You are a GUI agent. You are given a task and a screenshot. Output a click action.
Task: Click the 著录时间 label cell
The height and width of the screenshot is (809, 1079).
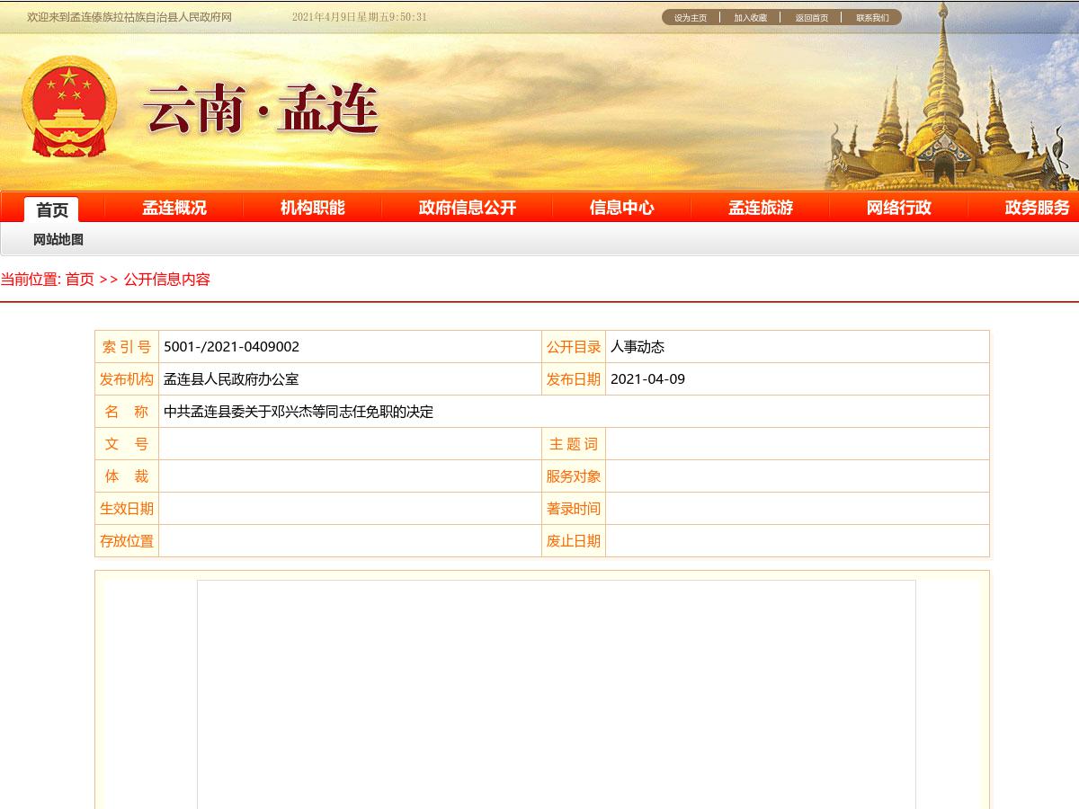coord(574,509)
